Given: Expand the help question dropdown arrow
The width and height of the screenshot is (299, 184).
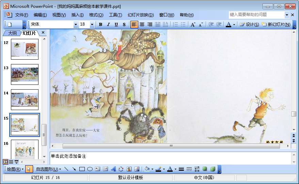Looking at the screenshot, I should [x=287, y=15].
